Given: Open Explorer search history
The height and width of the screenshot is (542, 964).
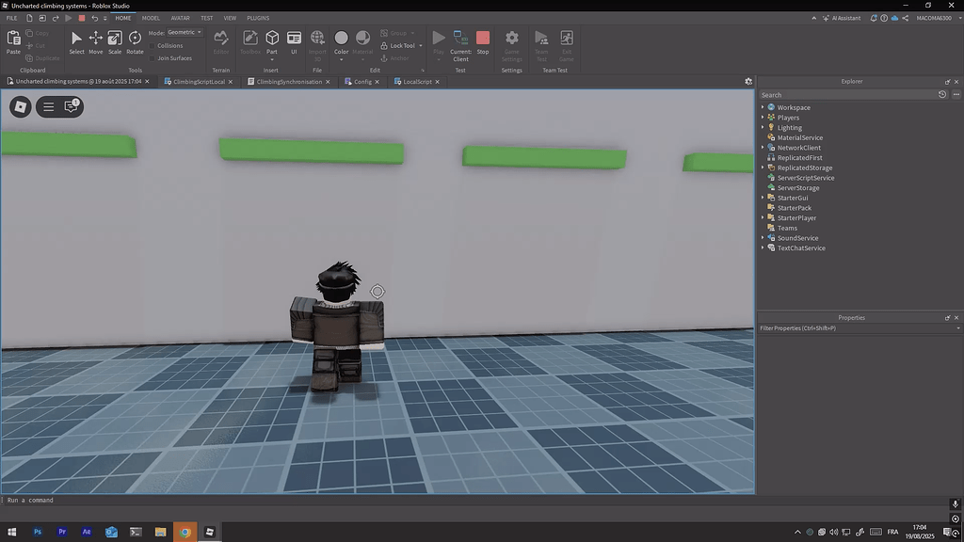Looking at the screenshot, I should tap(942, 95).
